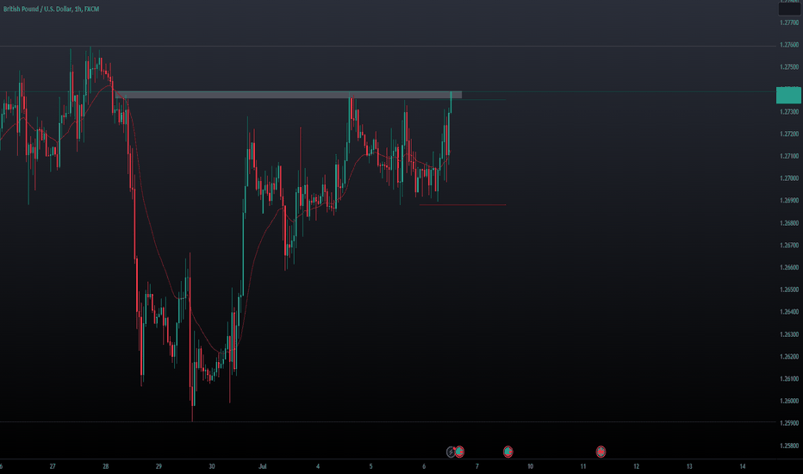Click the dark currency box atop the price axis
Screen dimensions: 803x474
point(789,9)
